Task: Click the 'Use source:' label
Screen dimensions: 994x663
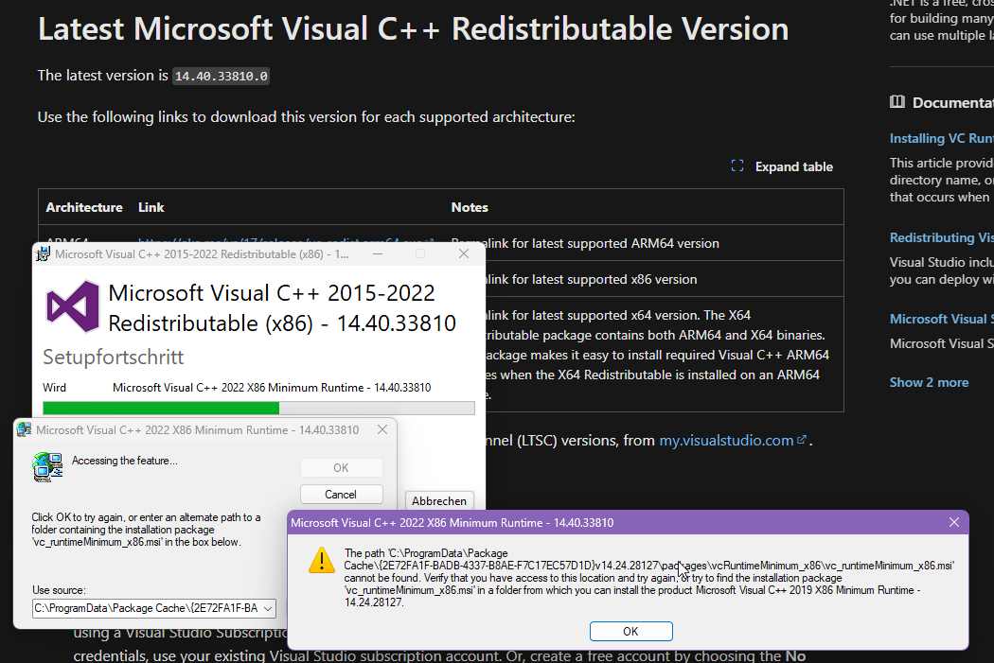Action: tap(59, 590)
